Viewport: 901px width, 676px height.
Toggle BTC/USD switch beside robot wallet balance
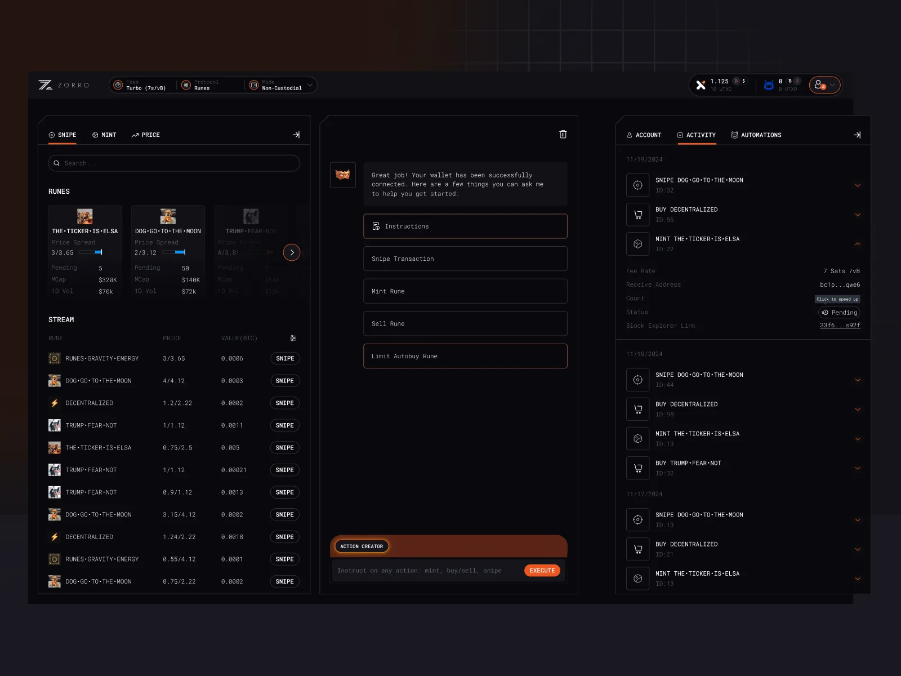click(x=793, y=81)
